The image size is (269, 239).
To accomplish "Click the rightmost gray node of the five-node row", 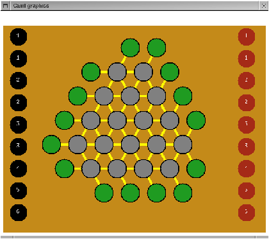I will click(x=183, y=145).
